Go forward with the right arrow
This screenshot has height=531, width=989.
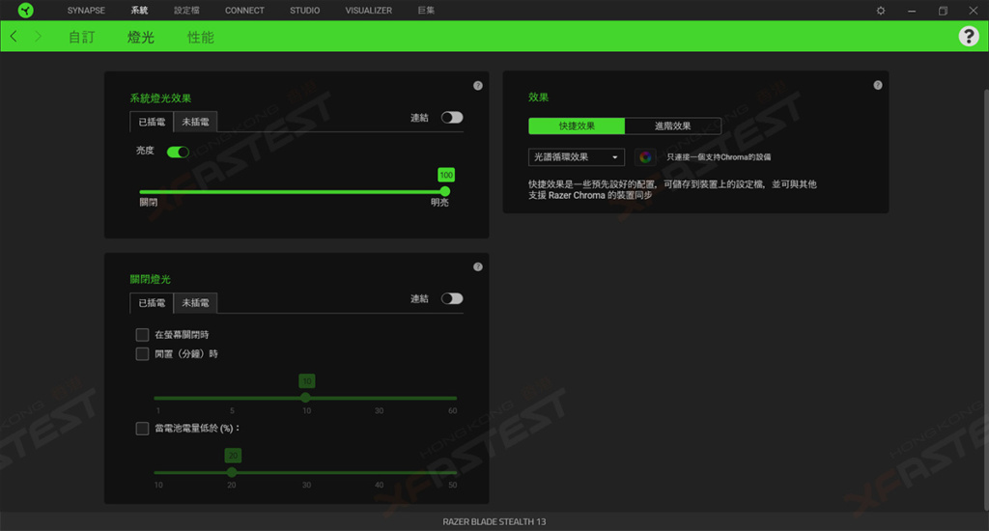pyautogui.click(x=38, y=37)
